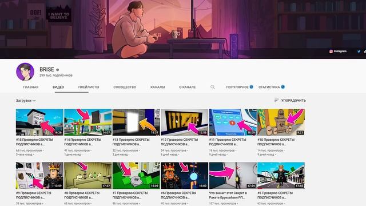Open thumbnail of video #7 with green blocks
The height and width of the screenshot is (206, 366).
click(136, 176)
